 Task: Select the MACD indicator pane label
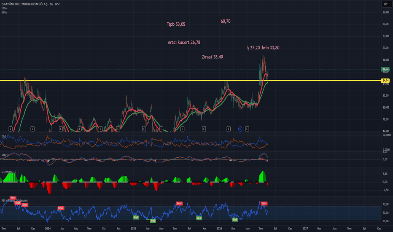(x=5, y=155)
